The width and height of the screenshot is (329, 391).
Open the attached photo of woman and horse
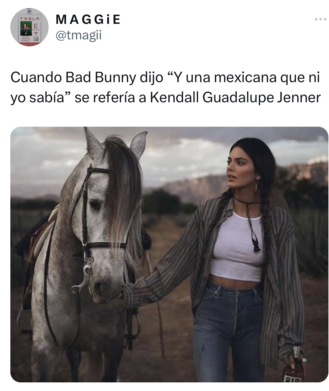click(x=169, y=255)
